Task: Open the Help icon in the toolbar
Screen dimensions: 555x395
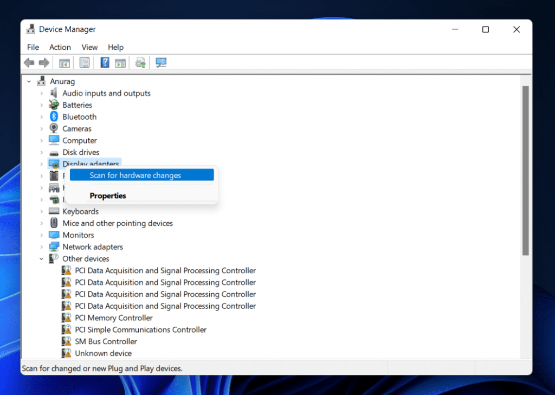Action: coord(105,62)
